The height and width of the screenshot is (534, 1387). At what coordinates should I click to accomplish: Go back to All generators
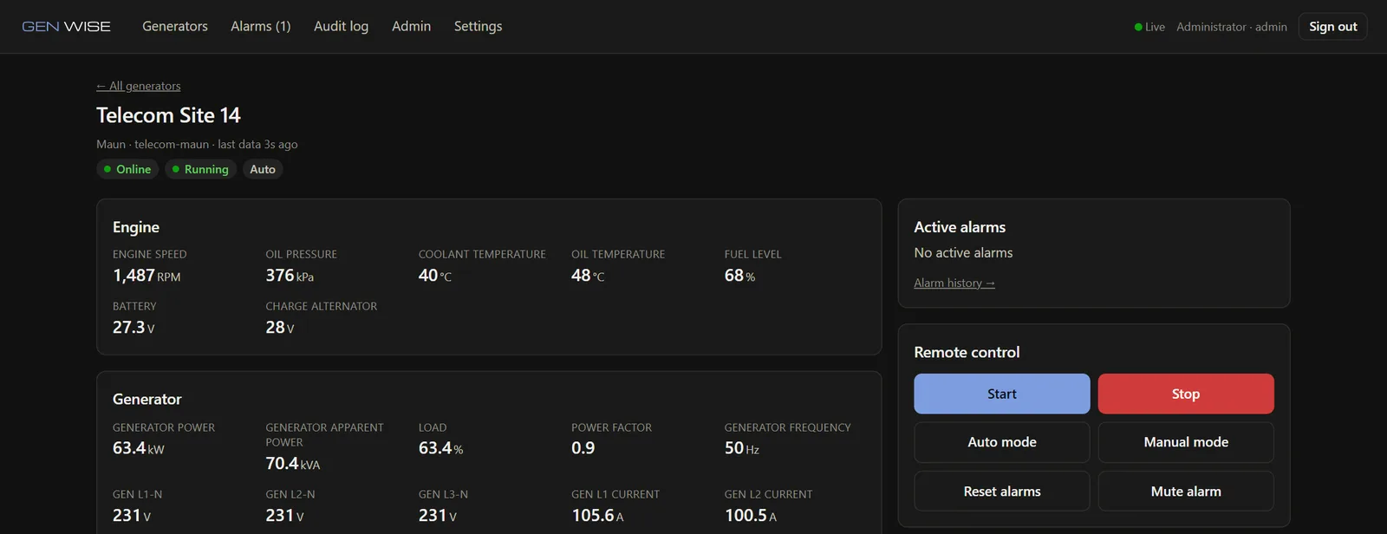click(x=139, y=86)
